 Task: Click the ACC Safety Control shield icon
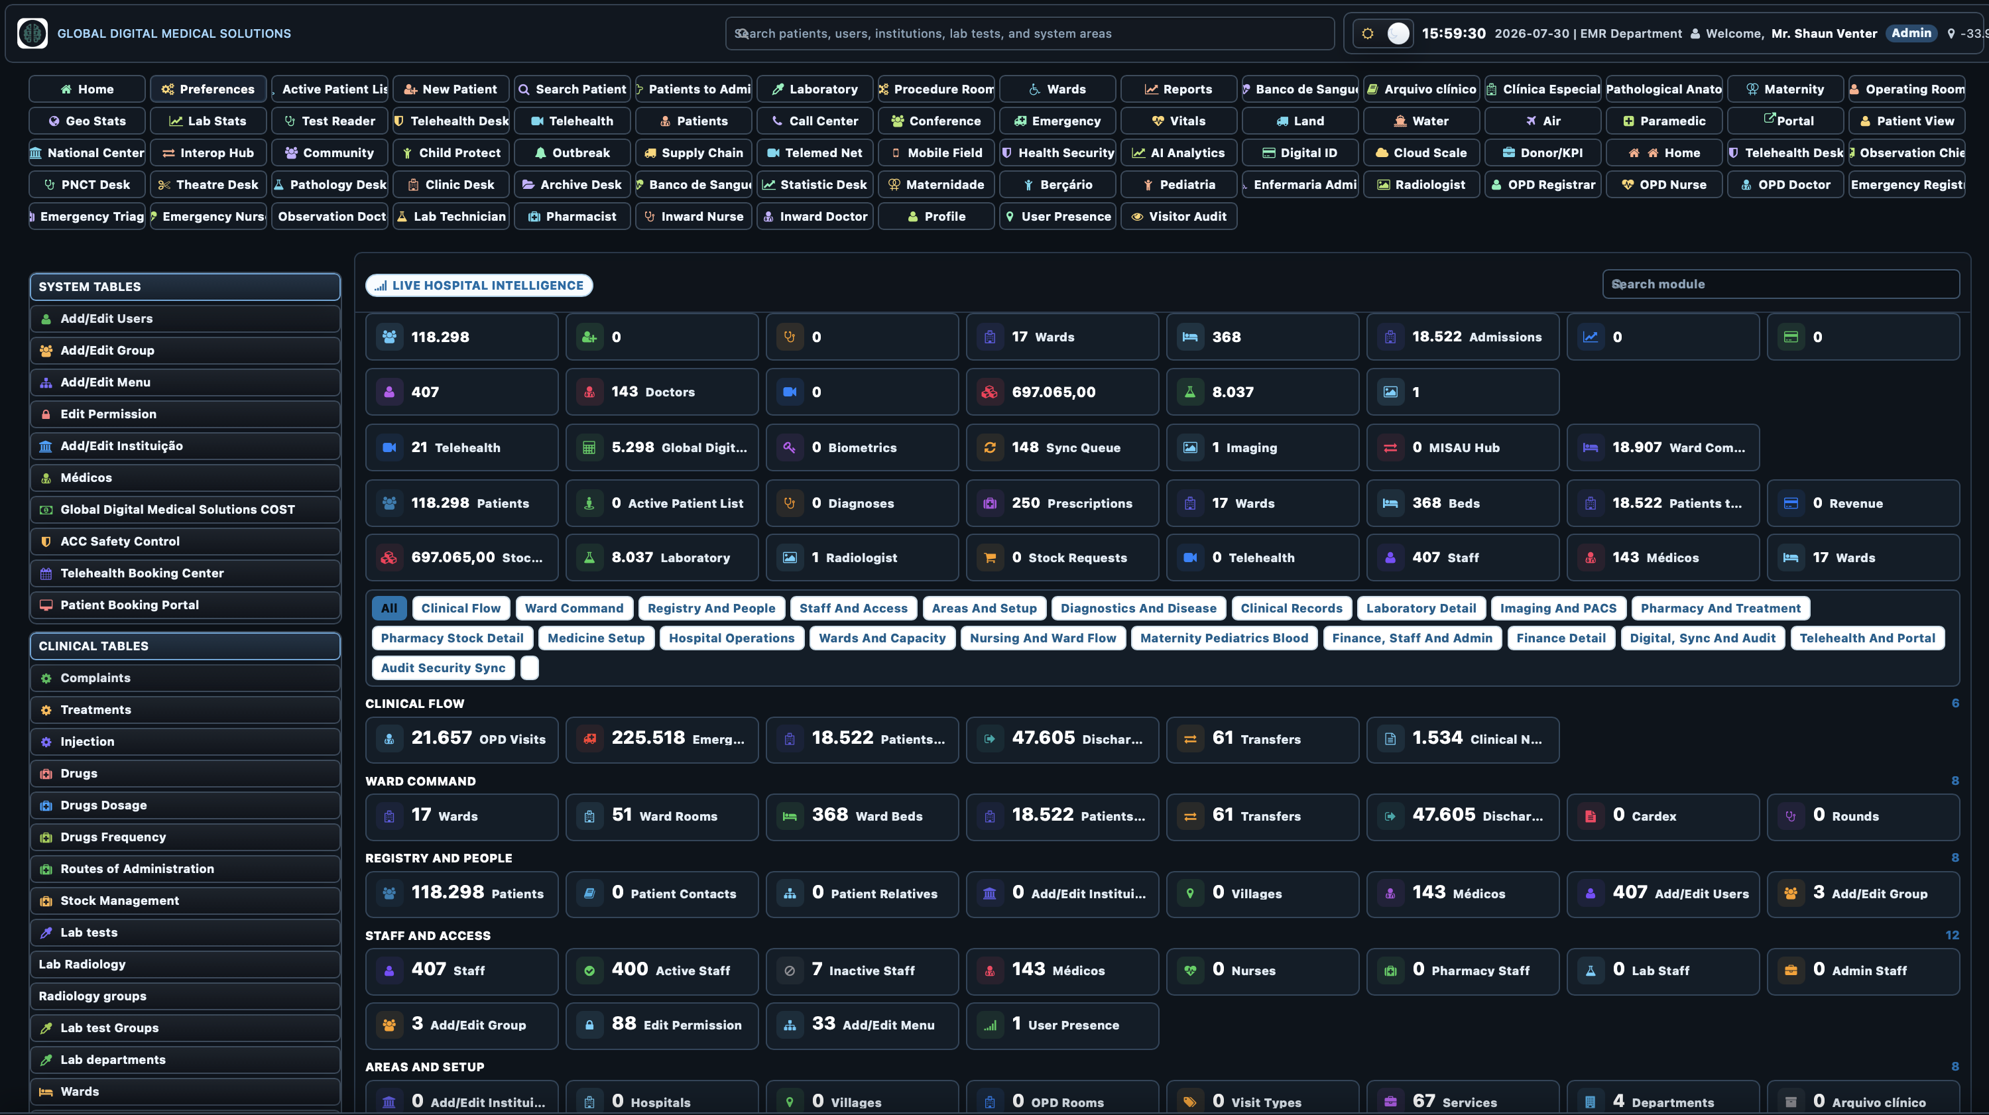(x=46, y=542)
